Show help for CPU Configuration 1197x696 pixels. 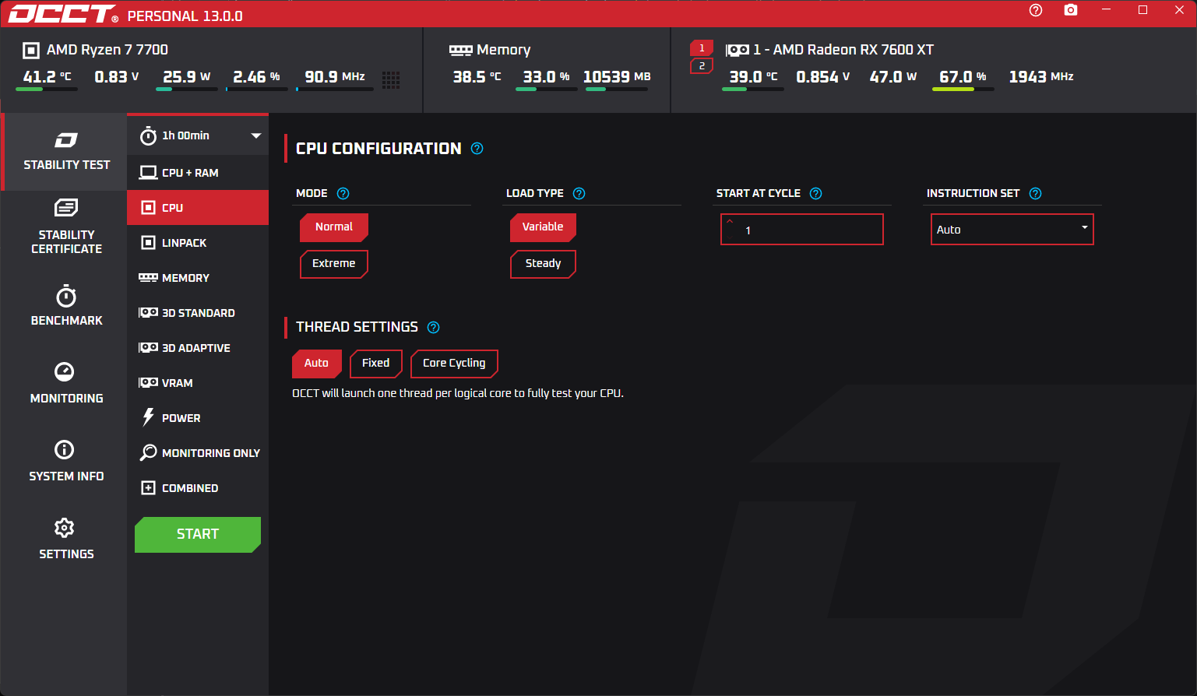tap(477, 149)
